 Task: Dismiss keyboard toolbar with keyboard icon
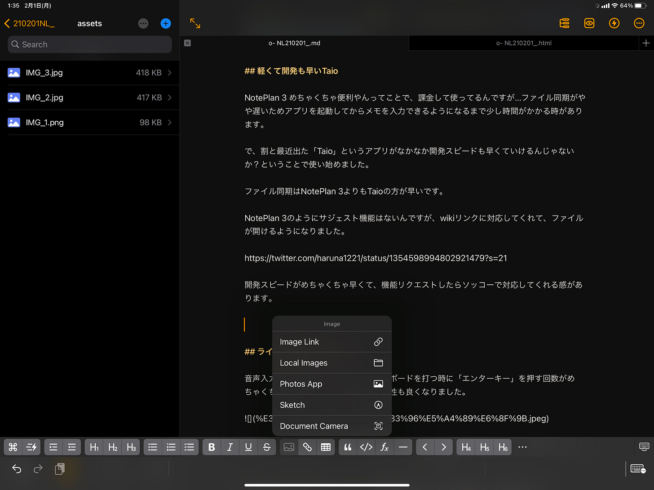coord(644,446)
